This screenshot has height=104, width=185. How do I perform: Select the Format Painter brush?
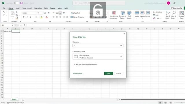point(17,18)
